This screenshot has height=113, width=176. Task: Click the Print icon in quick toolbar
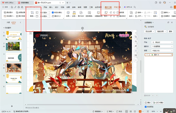(x=19, y=7)
